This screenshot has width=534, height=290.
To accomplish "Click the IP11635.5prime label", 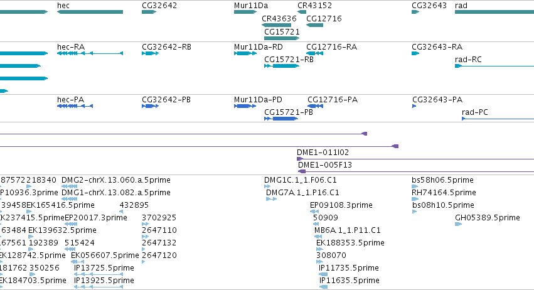I will pyautogui.click(x=350, y=281).
